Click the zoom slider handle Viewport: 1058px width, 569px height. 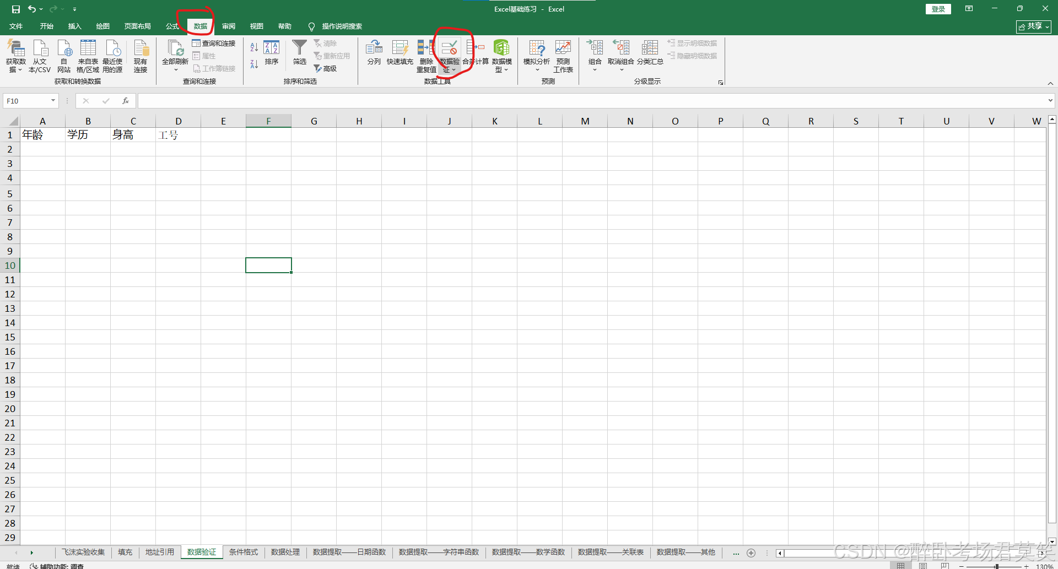coord(996,566)
